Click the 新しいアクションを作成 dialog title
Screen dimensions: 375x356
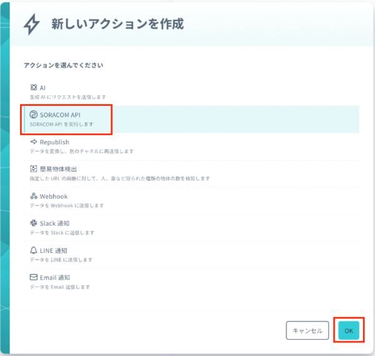(117, 24)
